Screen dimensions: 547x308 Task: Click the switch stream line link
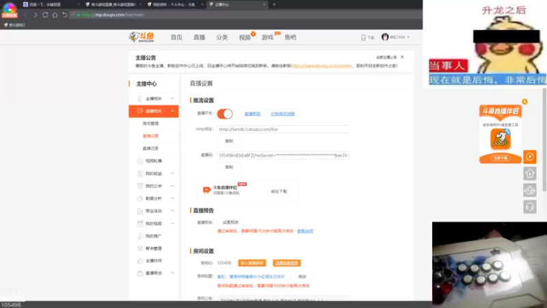pyautogui.click(x=282, y=114)
